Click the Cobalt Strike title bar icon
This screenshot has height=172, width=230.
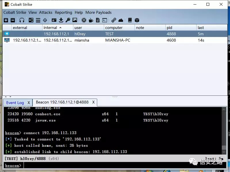pos(7,4)
